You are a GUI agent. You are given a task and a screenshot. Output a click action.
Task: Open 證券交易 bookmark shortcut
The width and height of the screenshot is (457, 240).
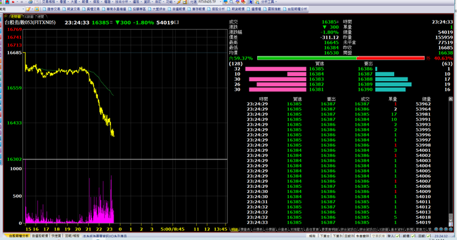click(x=51, y=9)
